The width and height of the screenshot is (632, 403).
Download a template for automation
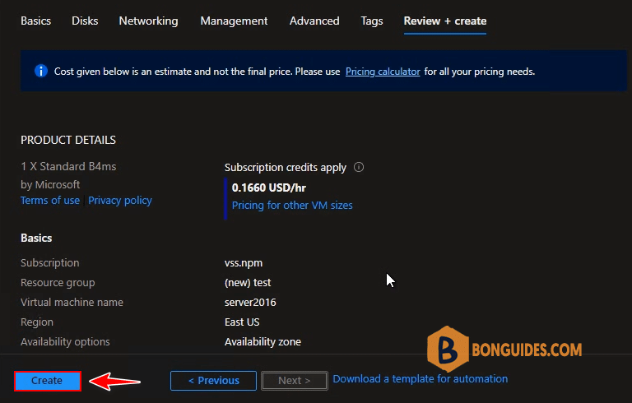click(420, 379)
